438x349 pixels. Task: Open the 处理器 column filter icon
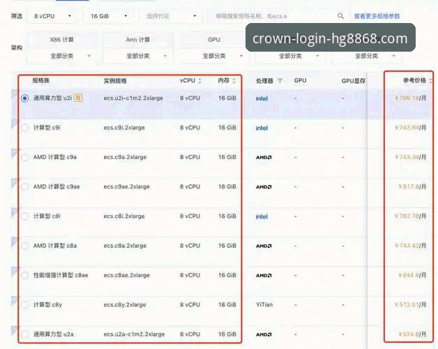(280, 81)
